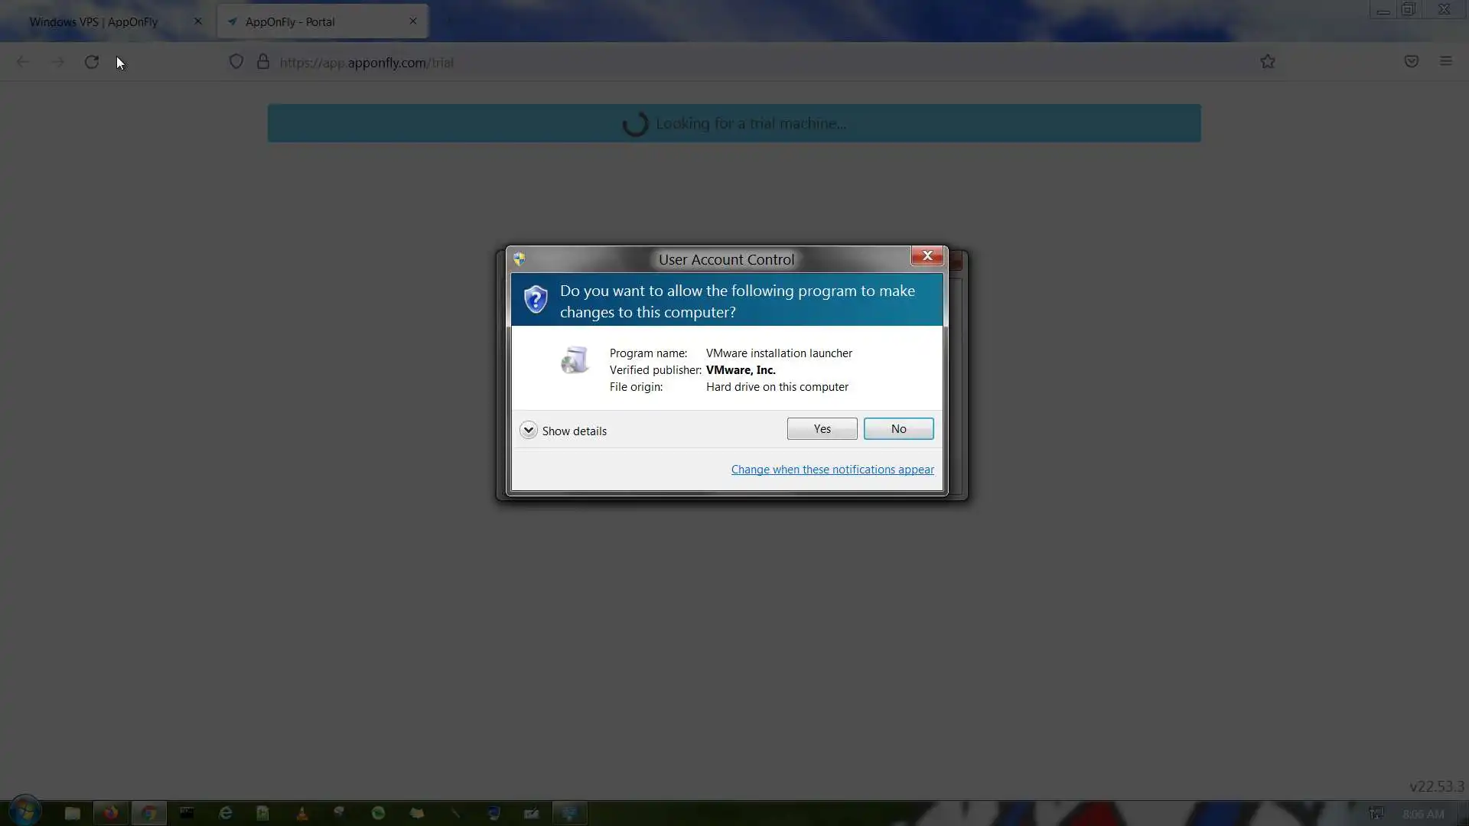Open Internet Explorer from taskbar
Viewport: 1469px width, 826px height.
(225, 813)
